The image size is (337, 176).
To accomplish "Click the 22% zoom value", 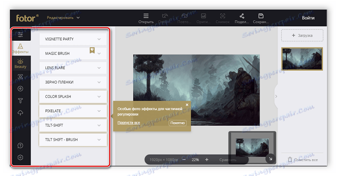I will click(x=195, y=160).
